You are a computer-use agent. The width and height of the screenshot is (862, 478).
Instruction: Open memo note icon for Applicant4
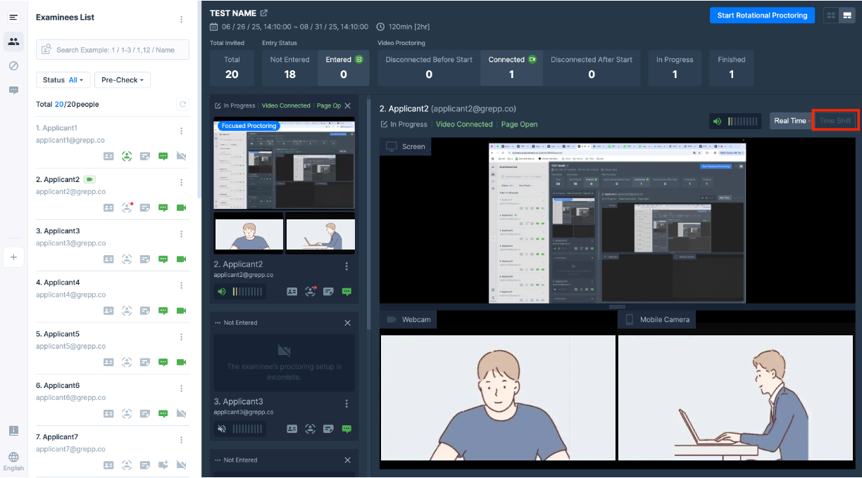[145, 311]
